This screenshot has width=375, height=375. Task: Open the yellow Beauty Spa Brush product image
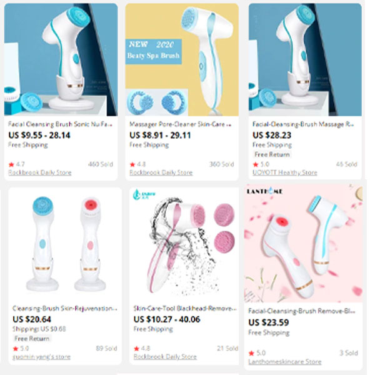click(x=182, y=59)
